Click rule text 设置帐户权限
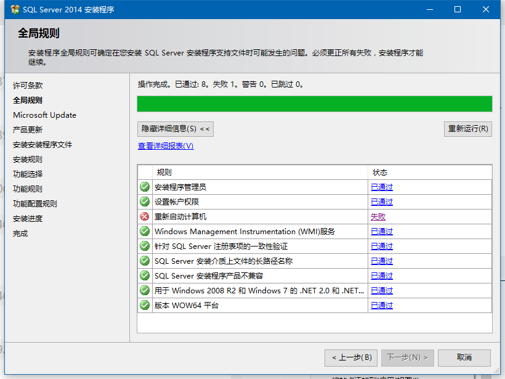The image size is (505, 379). click(177, 202)
